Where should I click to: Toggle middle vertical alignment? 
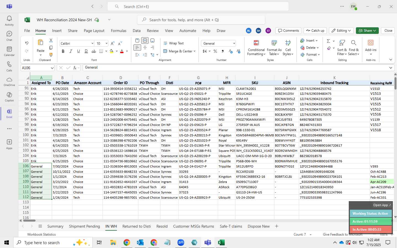pos(145,41)
